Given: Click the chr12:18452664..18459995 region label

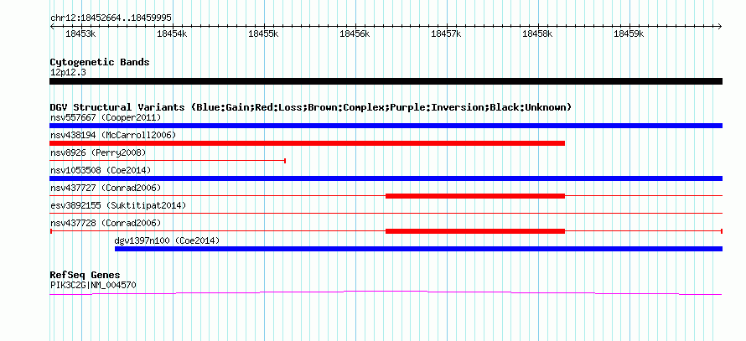Looking at the screenshot, I should (x=111, y=18).
